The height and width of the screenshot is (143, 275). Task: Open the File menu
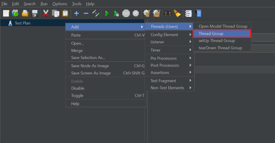coord(4,4)
